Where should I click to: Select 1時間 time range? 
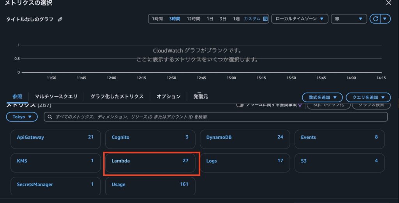click(x=157, y=19)
